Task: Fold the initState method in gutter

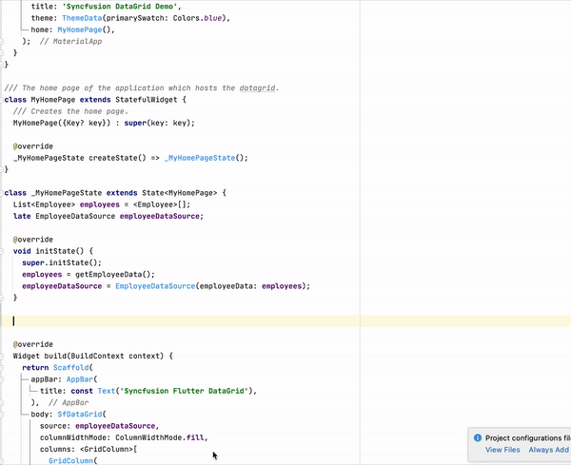Action: point(4,250)
